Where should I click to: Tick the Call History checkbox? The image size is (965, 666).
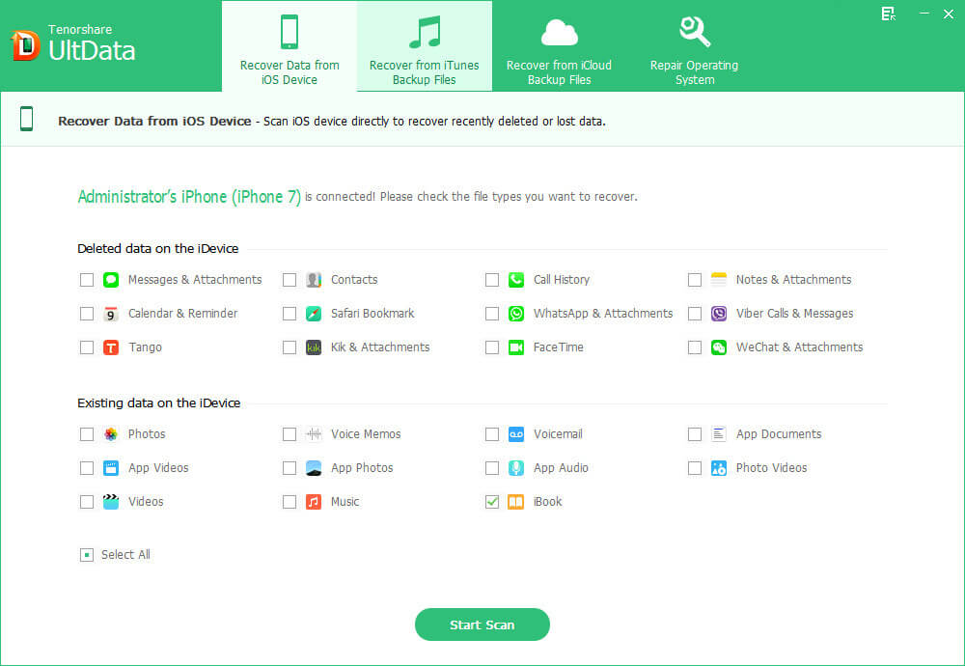point(492,280)
